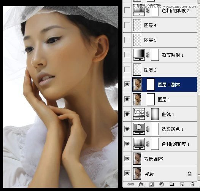Image resolution: width=200 pixels, height=191 pixels.
Task: Click the portrait photo on the canvas
Action: click(60, 97)
